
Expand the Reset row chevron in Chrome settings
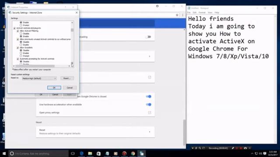pyautogui.click(x=150, y=132)
